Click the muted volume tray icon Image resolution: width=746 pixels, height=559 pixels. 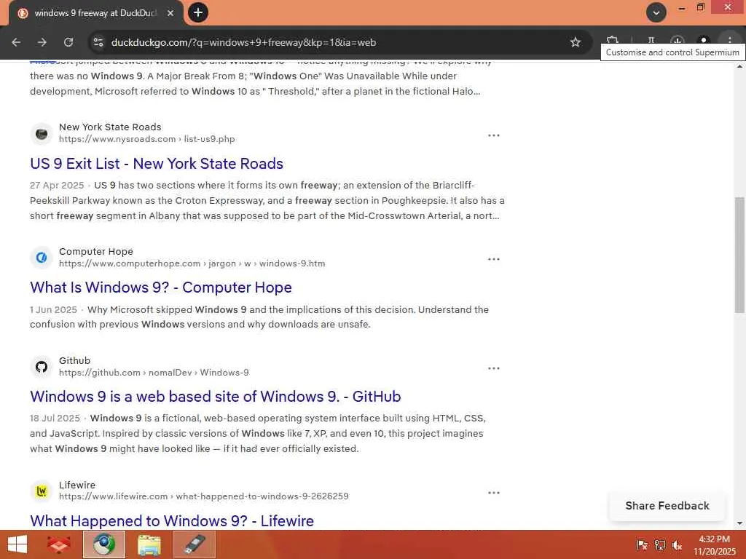677,545
